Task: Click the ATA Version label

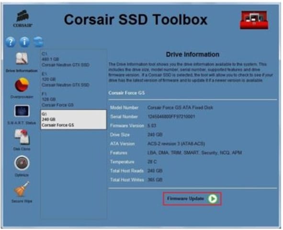Action: point(123,144)
